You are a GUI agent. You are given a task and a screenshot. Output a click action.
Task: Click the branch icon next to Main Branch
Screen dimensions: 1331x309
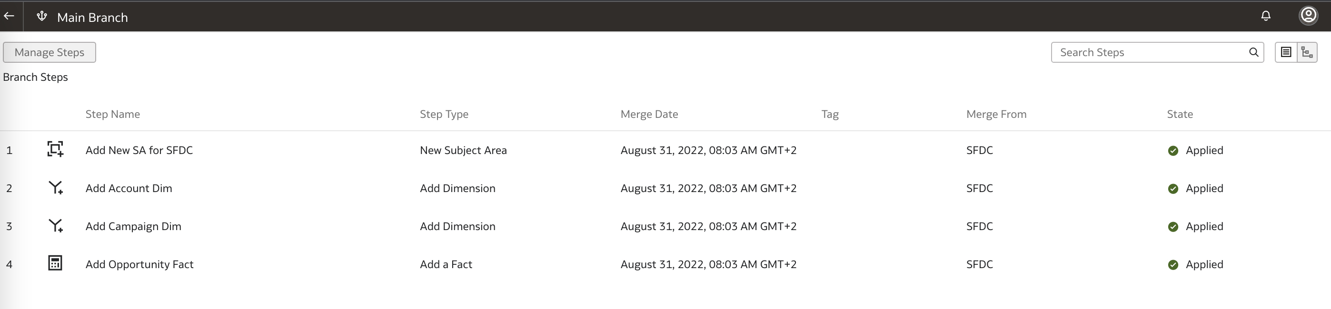pyautogui.click(x=41, y=16)
